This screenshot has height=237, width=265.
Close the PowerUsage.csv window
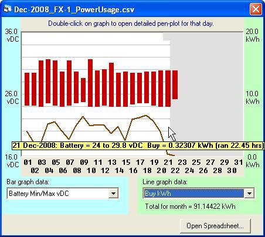click(256, 9)
